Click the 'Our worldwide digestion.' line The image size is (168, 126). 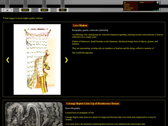click(x=83, y=53)
